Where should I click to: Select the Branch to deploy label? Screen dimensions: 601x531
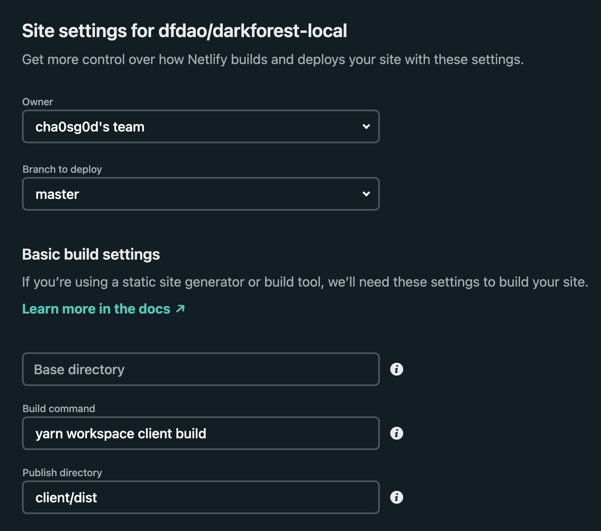tap(62, 169)
